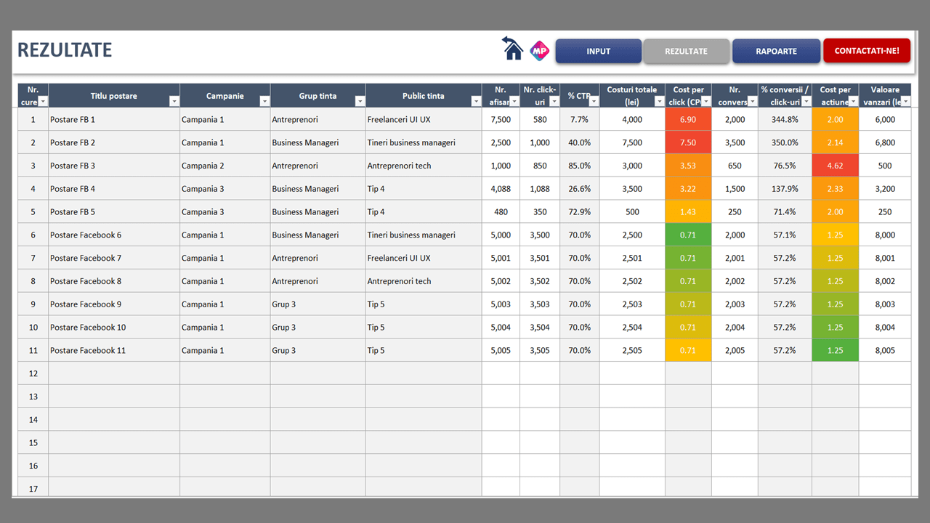The image size is (930, 523).
Task: Expand the Public tinta filter arrow
Action: click(476, 102)
